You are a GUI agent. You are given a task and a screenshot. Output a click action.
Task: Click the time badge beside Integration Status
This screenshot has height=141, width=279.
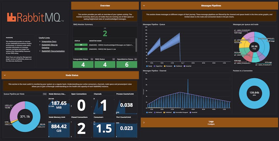point(92,59)
